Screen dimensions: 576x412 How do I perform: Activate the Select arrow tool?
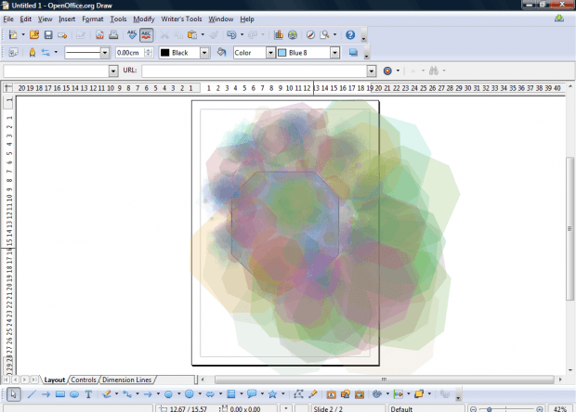click(13, 394)
